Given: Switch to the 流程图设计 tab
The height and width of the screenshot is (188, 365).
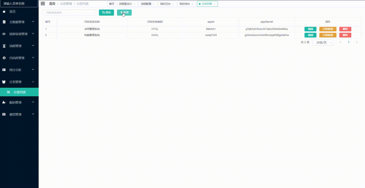Looking at the screenshot, I should tap(126, 4).
